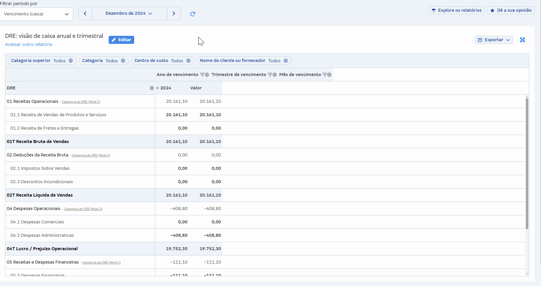Click Dê a sua opinião button

510,10
